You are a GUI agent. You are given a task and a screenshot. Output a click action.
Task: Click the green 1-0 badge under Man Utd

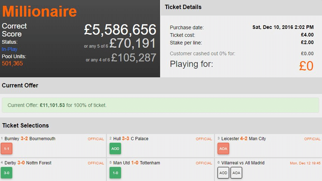(115, 173)
